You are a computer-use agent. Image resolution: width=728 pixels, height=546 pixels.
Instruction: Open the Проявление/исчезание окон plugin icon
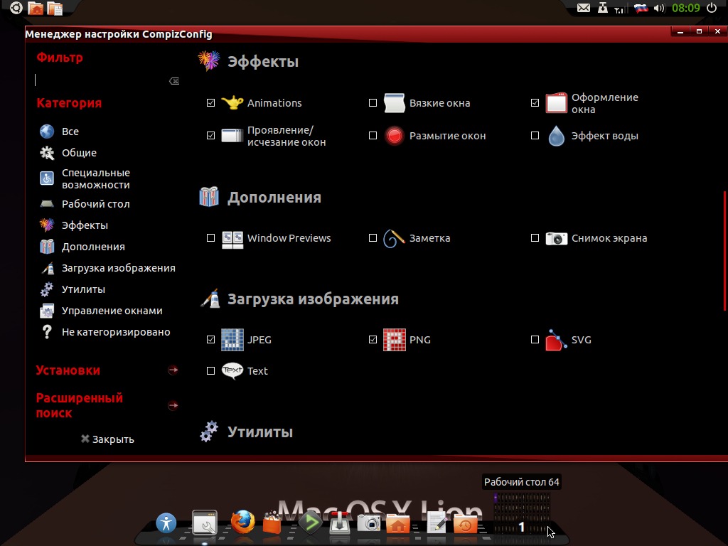click(232, 136)
